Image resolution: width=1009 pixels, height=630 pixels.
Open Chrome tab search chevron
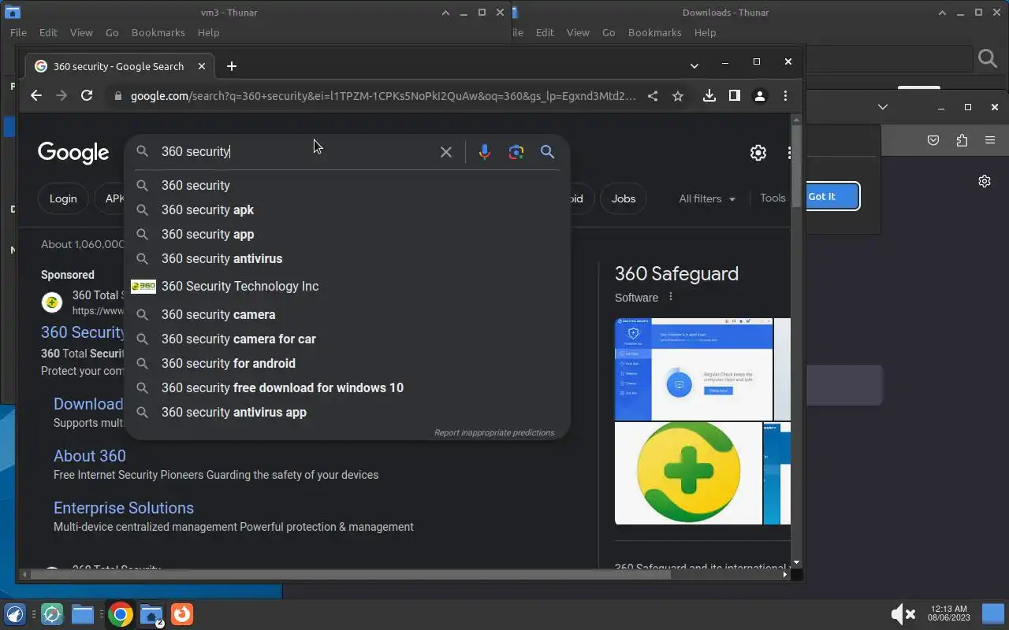(x=694, y=66)
